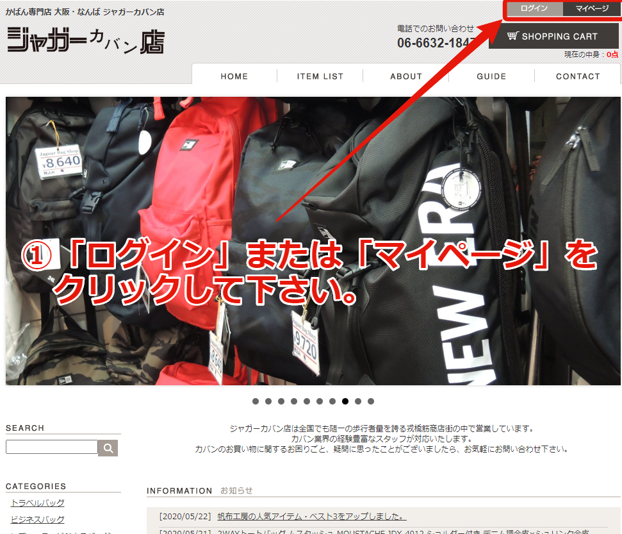This screenshot has height=534, width=622.
Task: Select the first slideshow dot
Action: (x=256, y=401)
